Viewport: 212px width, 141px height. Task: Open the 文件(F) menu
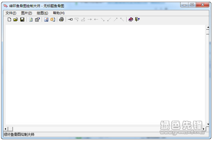(x=11, y=13)
